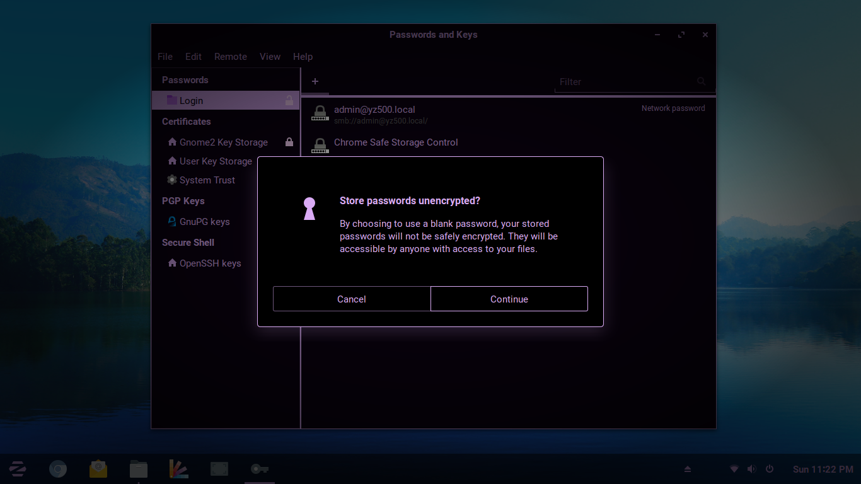This screenshot has height=484, width=861.
Task: Select Chrome Safe Storage Control entry
Action: (x=396, y=142)
